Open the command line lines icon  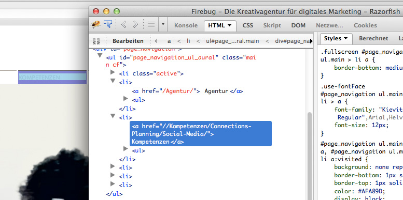[x=151, y=25]
